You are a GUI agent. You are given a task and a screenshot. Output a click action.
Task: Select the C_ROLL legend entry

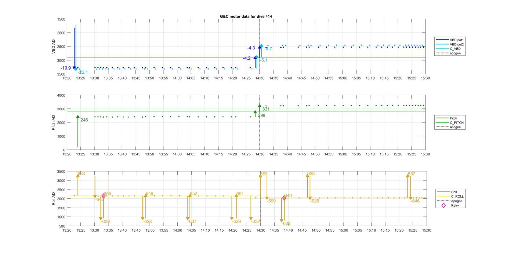coord(451,196)
